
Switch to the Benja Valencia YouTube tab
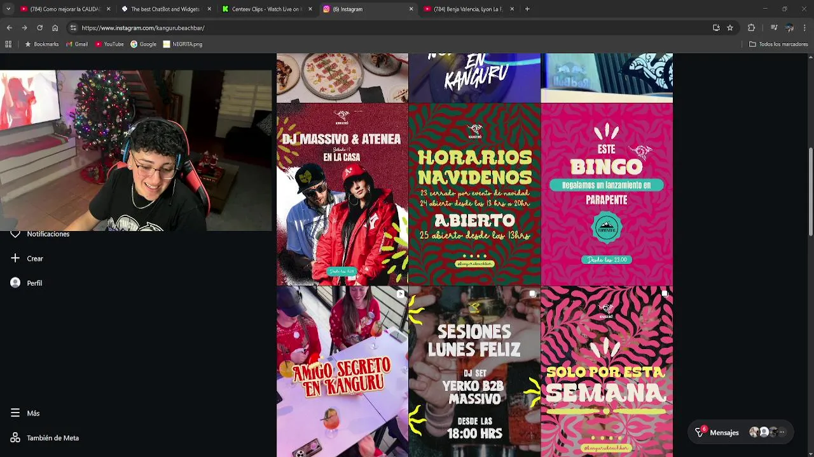coord(468,9)
